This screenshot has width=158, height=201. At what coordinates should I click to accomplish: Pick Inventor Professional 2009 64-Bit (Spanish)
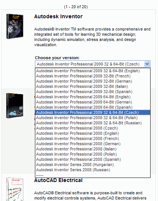pyautogui.click(x=93, y=107)
